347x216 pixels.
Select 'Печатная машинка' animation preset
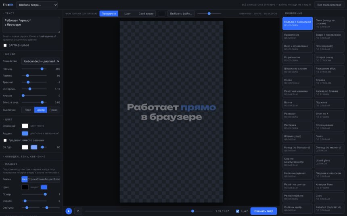(x=298, y=93)
